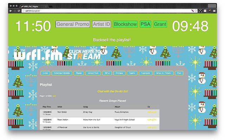Select the WRFL.FM | Playlist browser tab
This screenshot has height=140, width=225.
point(33,6)
